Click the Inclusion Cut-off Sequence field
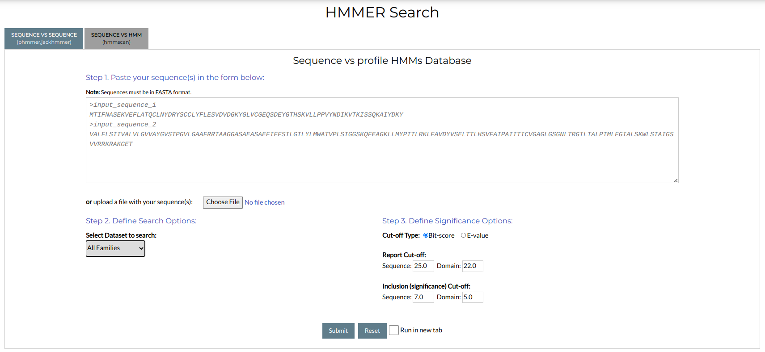This screenshot has height=352, width=765. point(423,298)
